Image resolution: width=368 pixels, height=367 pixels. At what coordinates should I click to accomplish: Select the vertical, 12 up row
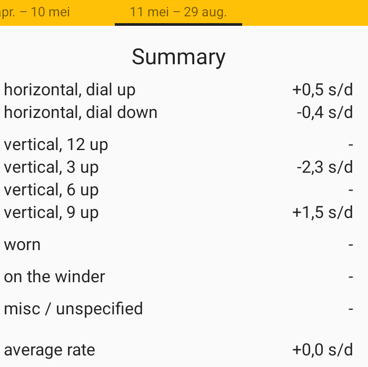click(56, 145)
